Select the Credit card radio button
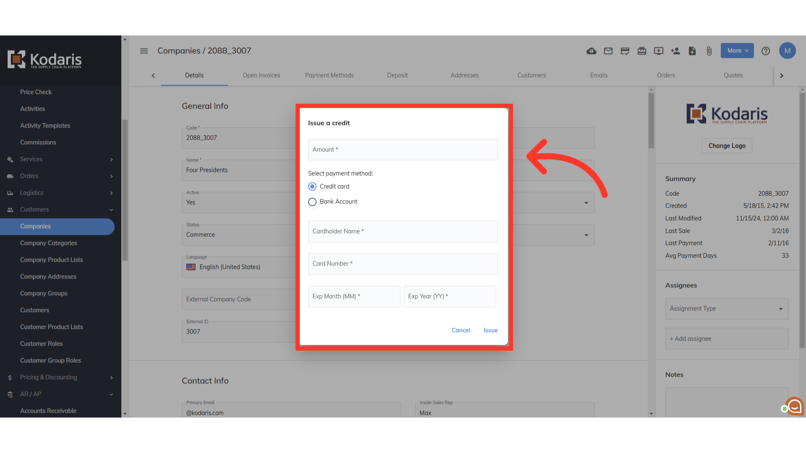Screen dimensions: 806x453 312,186
